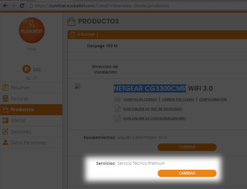Open GUÍA ONLINE DE CONFIGURACIÓN WIFI
247x189 pixels.
pyautogui.click(x=154, y=118)
